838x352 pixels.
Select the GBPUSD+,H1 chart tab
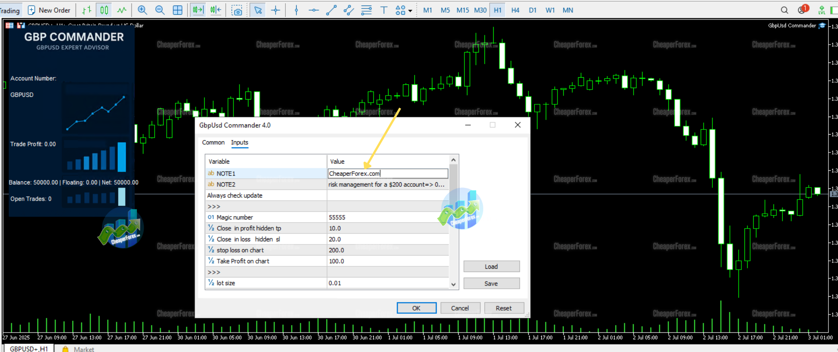29,348
